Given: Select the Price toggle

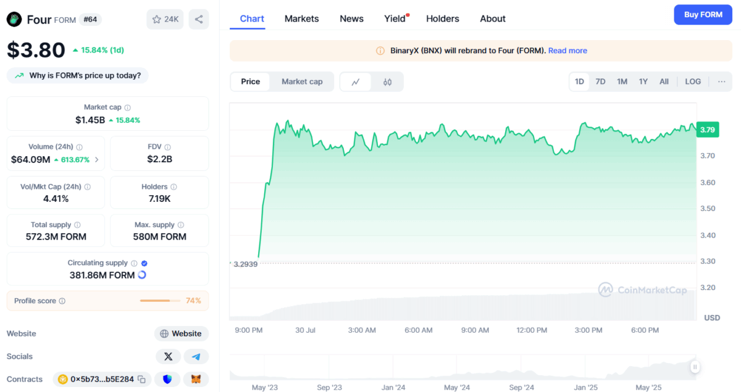Looking at the screenshot, I should (250, 81).
